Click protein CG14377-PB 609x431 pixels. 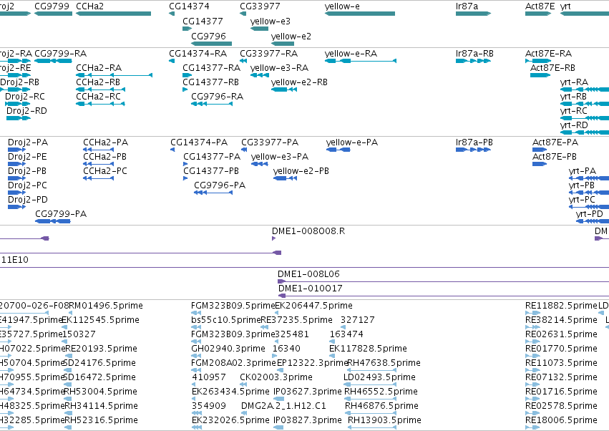pyautogui.click(x=211, y=171)
